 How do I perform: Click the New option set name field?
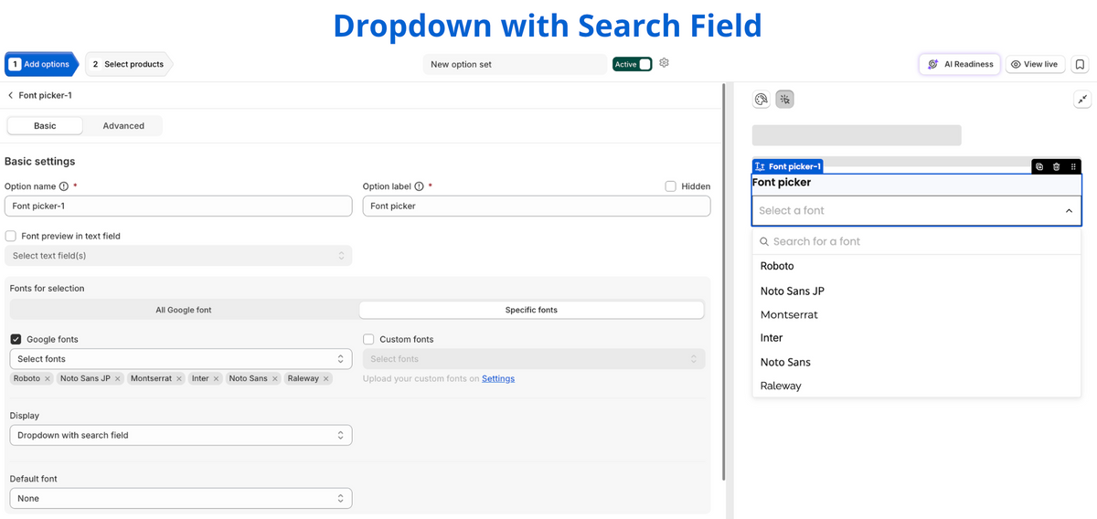(516, 64)
